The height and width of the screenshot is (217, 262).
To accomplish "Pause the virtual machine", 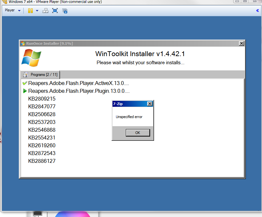I will pyautogui.click(x=30, y=11).
